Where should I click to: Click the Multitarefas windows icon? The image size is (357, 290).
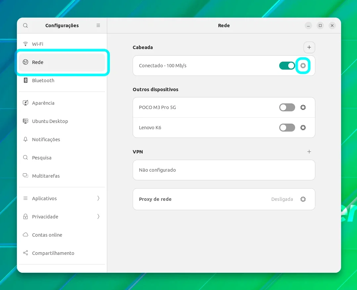pos(25,176)
